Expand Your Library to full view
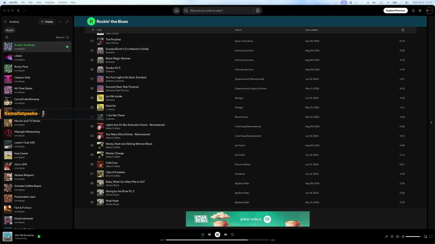Viewport: 435px width, 244px height. click(67, 22)
